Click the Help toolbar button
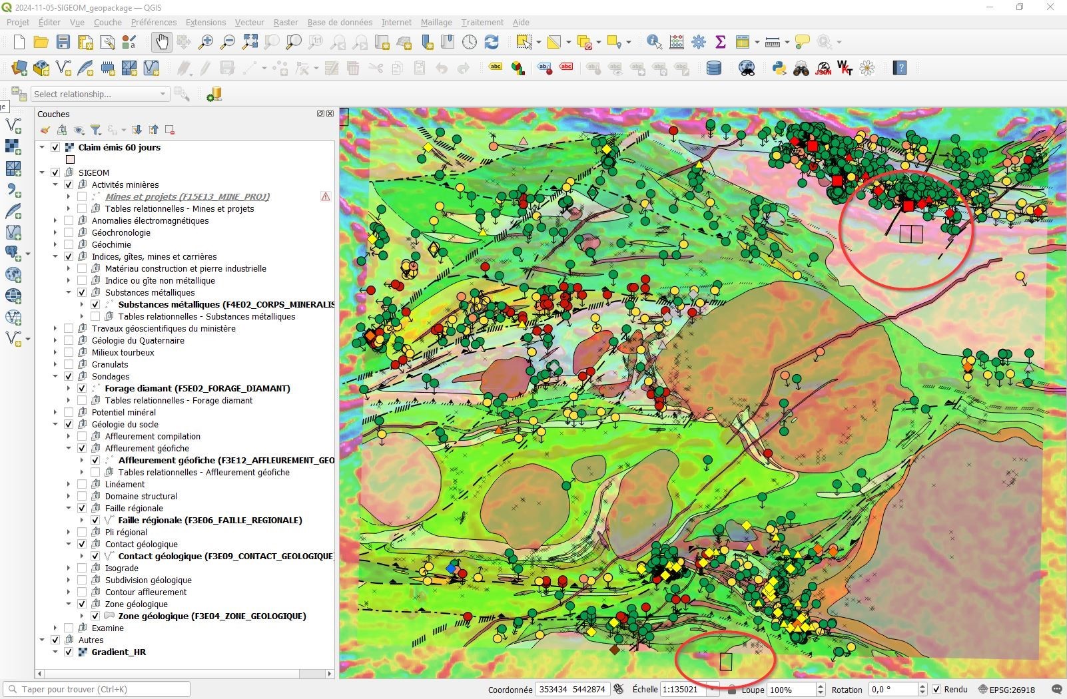This screenshot has width=1067, height=699. (x=900, y=69)
